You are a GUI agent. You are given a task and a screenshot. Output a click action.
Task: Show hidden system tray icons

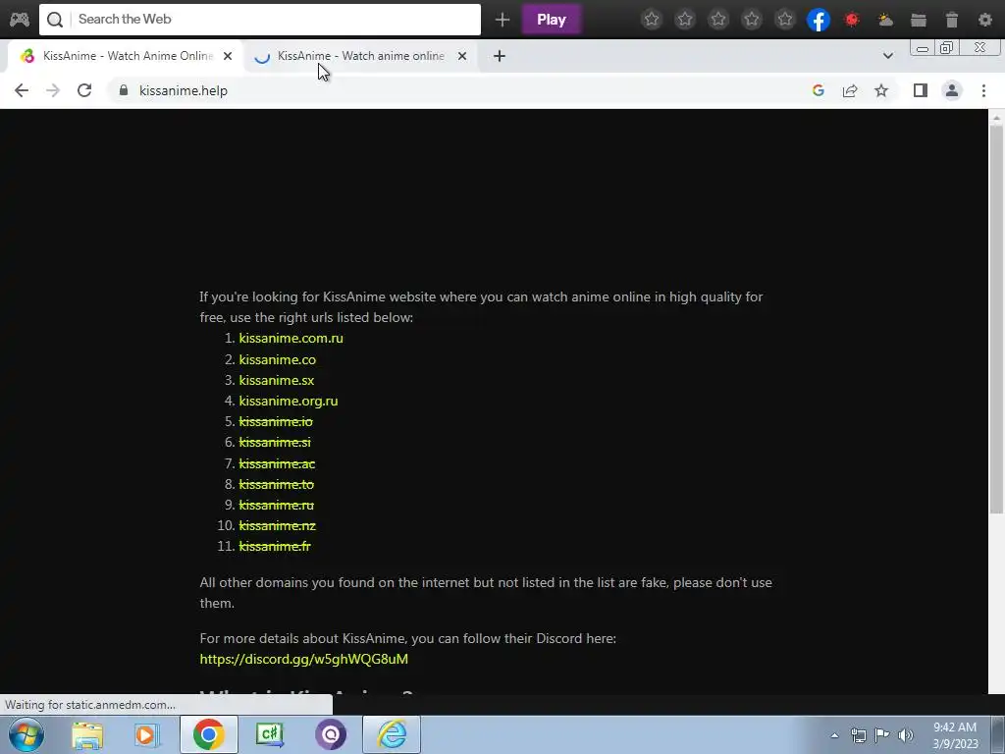tap(834, 735)
